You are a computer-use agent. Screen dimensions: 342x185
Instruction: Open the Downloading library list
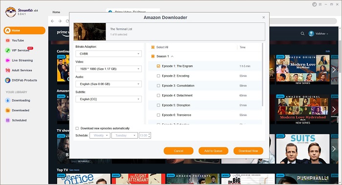click(x=21, y=101)
